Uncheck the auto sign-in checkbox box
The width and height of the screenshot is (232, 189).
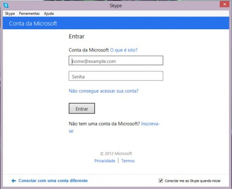pyautogui.click(x=161, y=180)
